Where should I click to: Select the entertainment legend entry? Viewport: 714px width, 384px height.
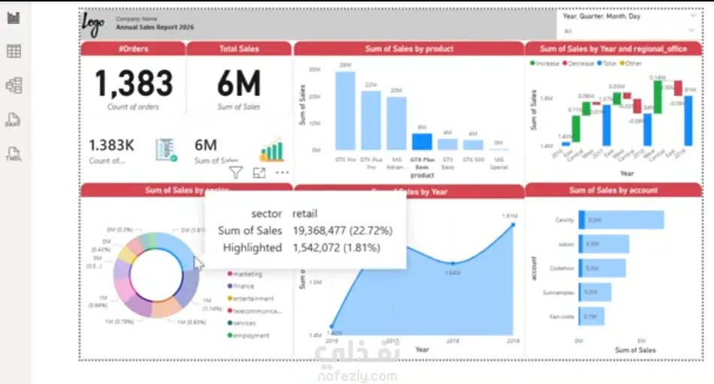[x=251, y=298]
